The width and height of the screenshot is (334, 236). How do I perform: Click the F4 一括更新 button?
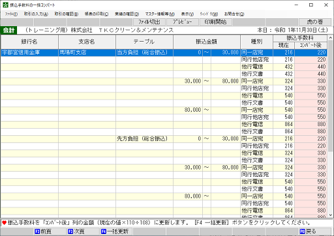(x=116, y=231)
